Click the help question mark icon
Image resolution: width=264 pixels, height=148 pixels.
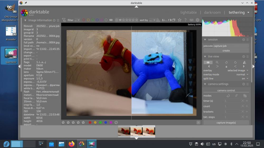185,20
